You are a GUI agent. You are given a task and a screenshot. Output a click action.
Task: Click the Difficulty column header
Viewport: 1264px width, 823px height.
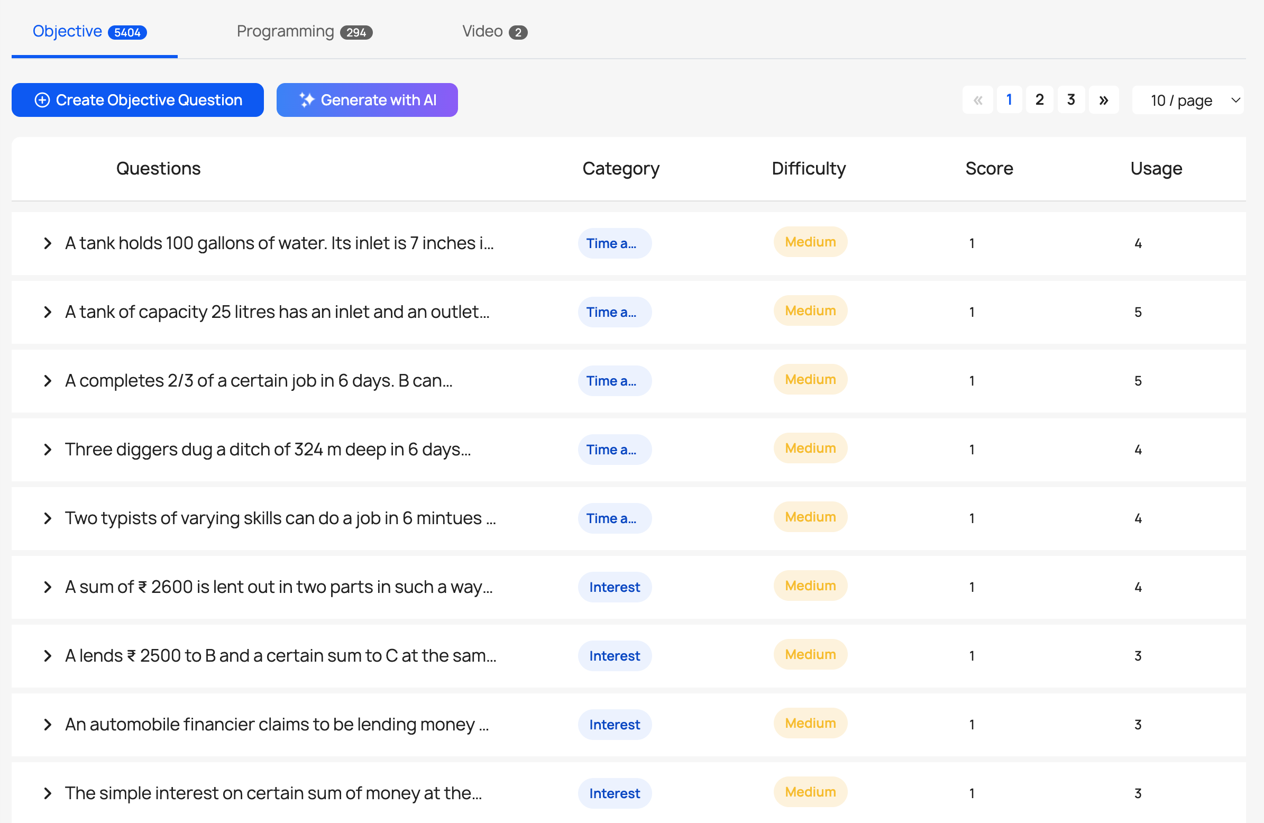[x=808, y=168]
